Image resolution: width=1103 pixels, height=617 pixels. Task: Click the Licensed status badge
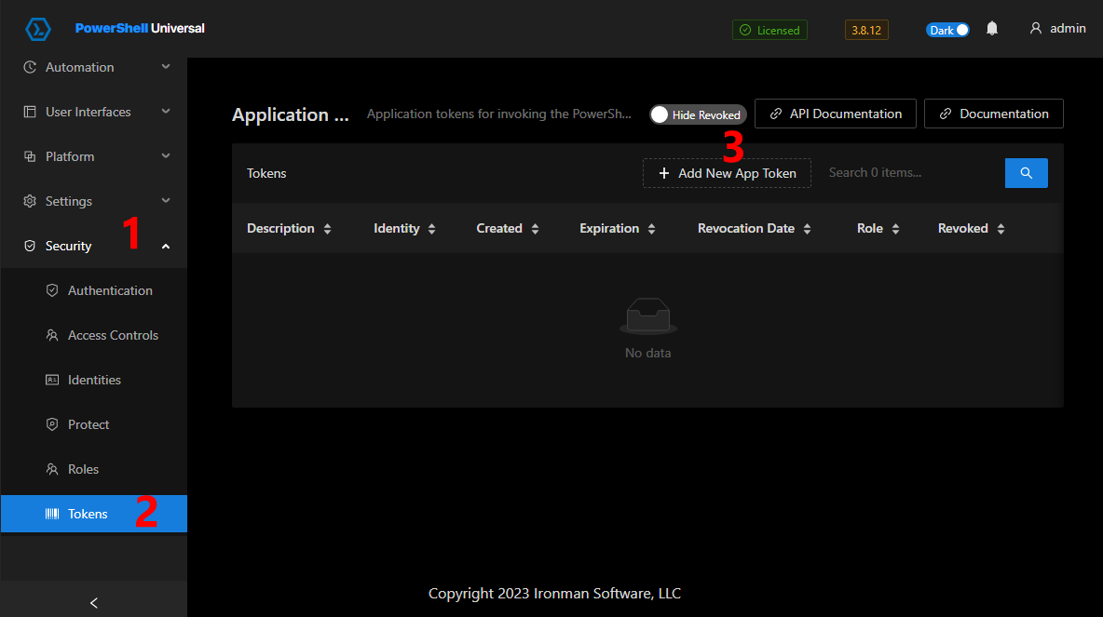[769, 30]
